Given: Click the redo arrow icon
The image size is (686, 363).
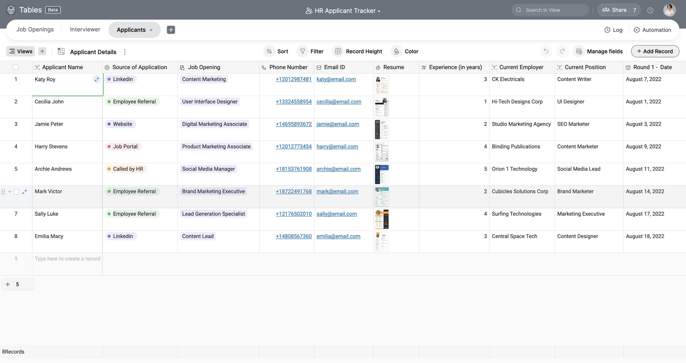Looking at the screenshot, I should (562, 51).
